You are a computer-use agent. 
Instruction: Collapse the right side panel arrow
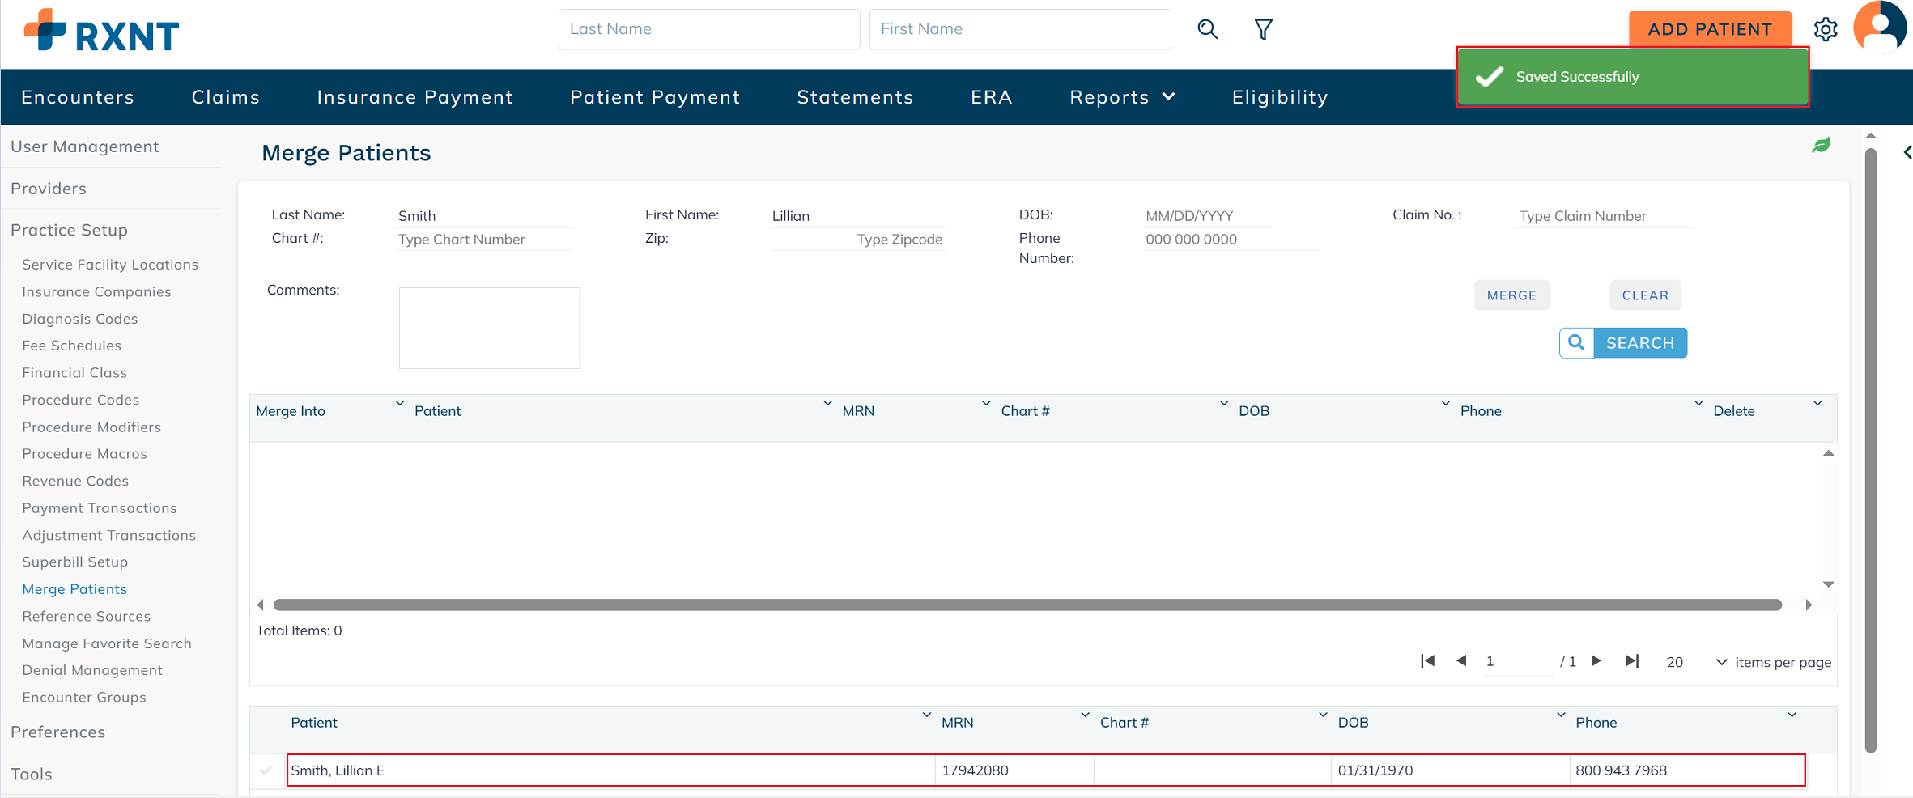(x=1907, y=152)
